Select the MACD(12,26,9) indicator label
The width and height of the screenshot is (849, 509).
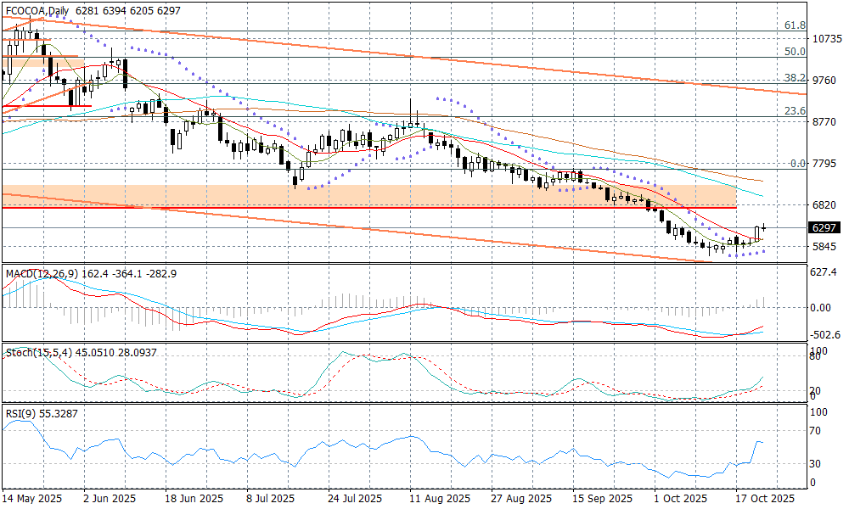click(40, 273)
